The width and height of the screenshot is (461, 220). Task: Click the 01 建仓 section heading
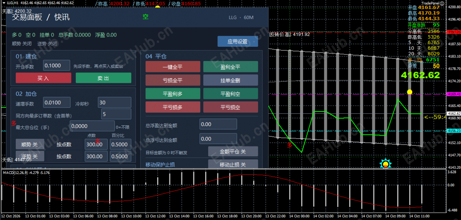(26, 56)
